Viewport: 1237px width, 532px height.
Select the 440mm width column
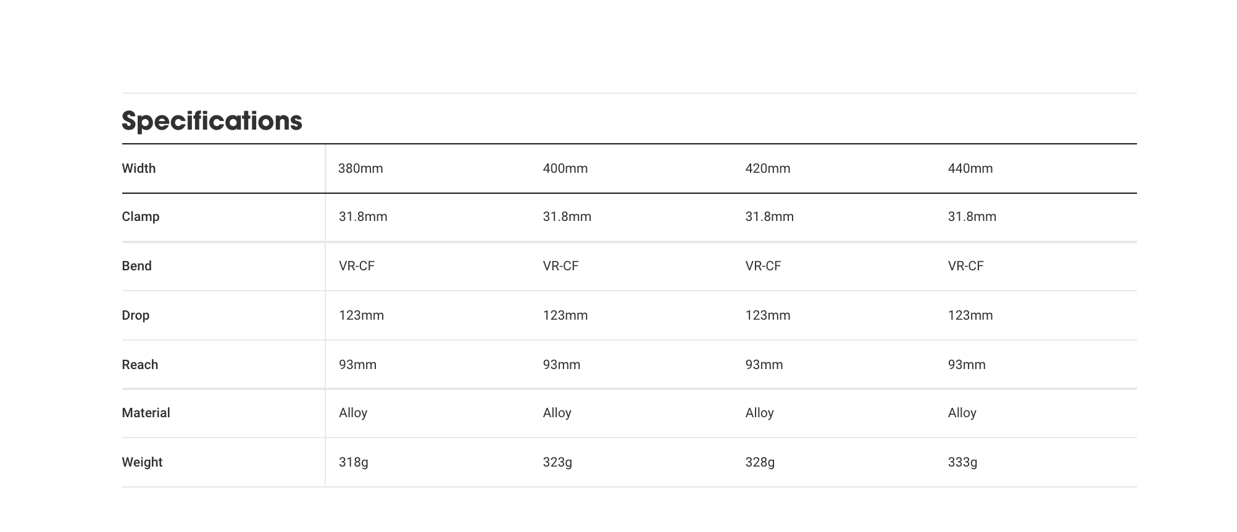pos(970,168)
